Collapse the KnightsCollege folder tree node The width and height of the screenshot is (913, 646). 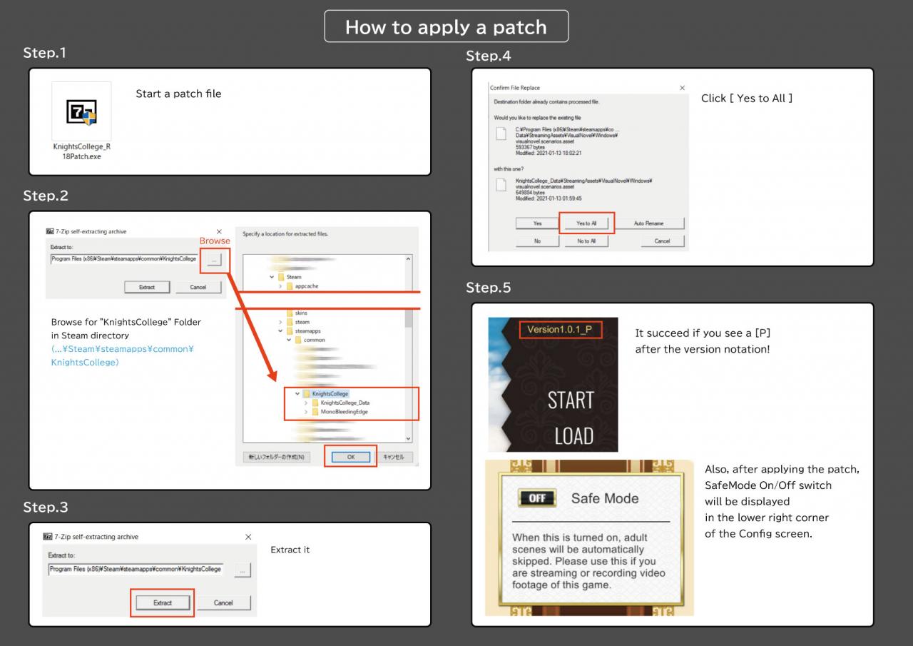297,393
